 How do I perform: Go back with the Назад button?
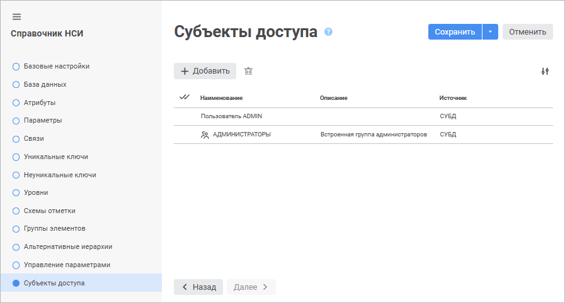tap(198, 287)
